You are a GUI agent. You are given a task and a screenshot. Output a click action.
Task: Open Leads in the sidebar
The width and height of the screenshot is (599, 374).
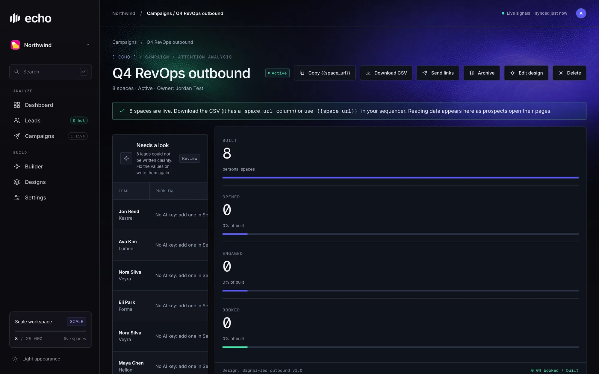50,121
